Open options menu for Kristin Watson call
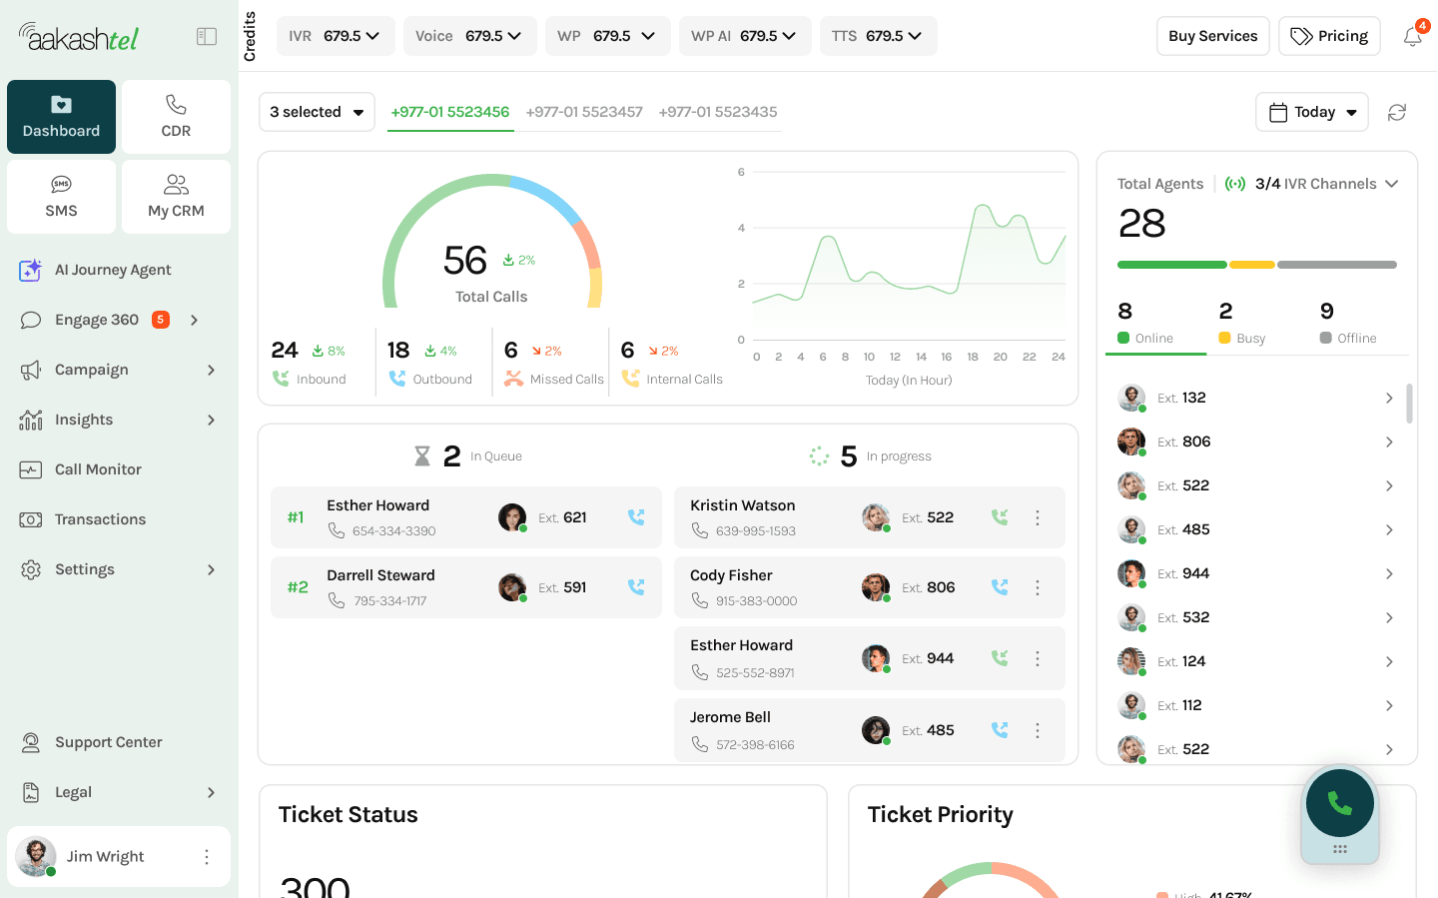 [1038, 517]
